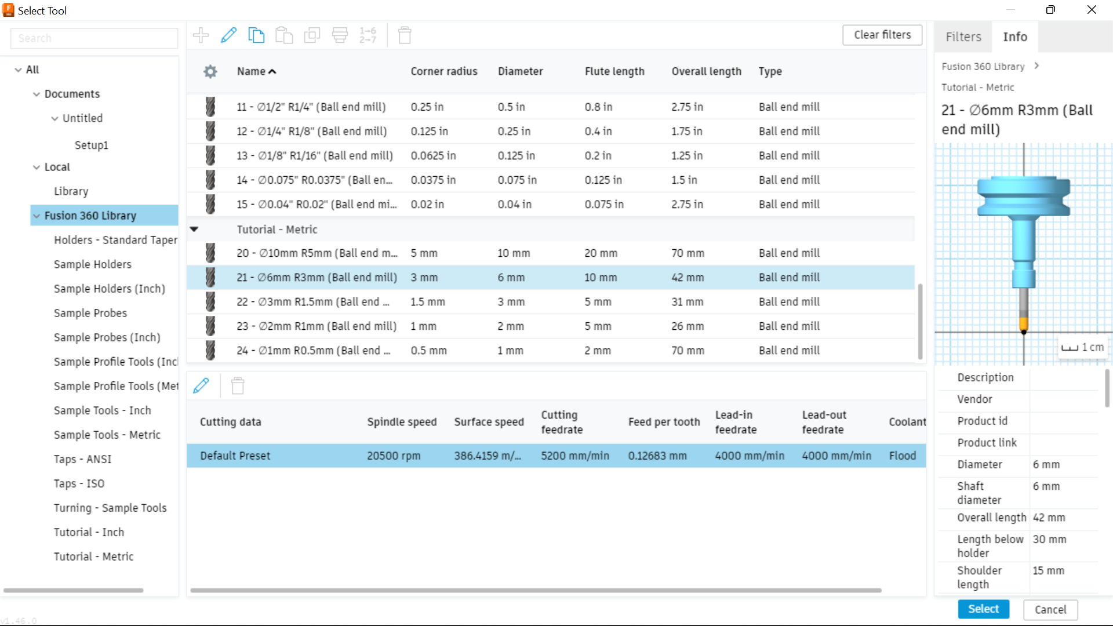Click inside the Search field
This screenshot has height=626, width=1113.
94,38
